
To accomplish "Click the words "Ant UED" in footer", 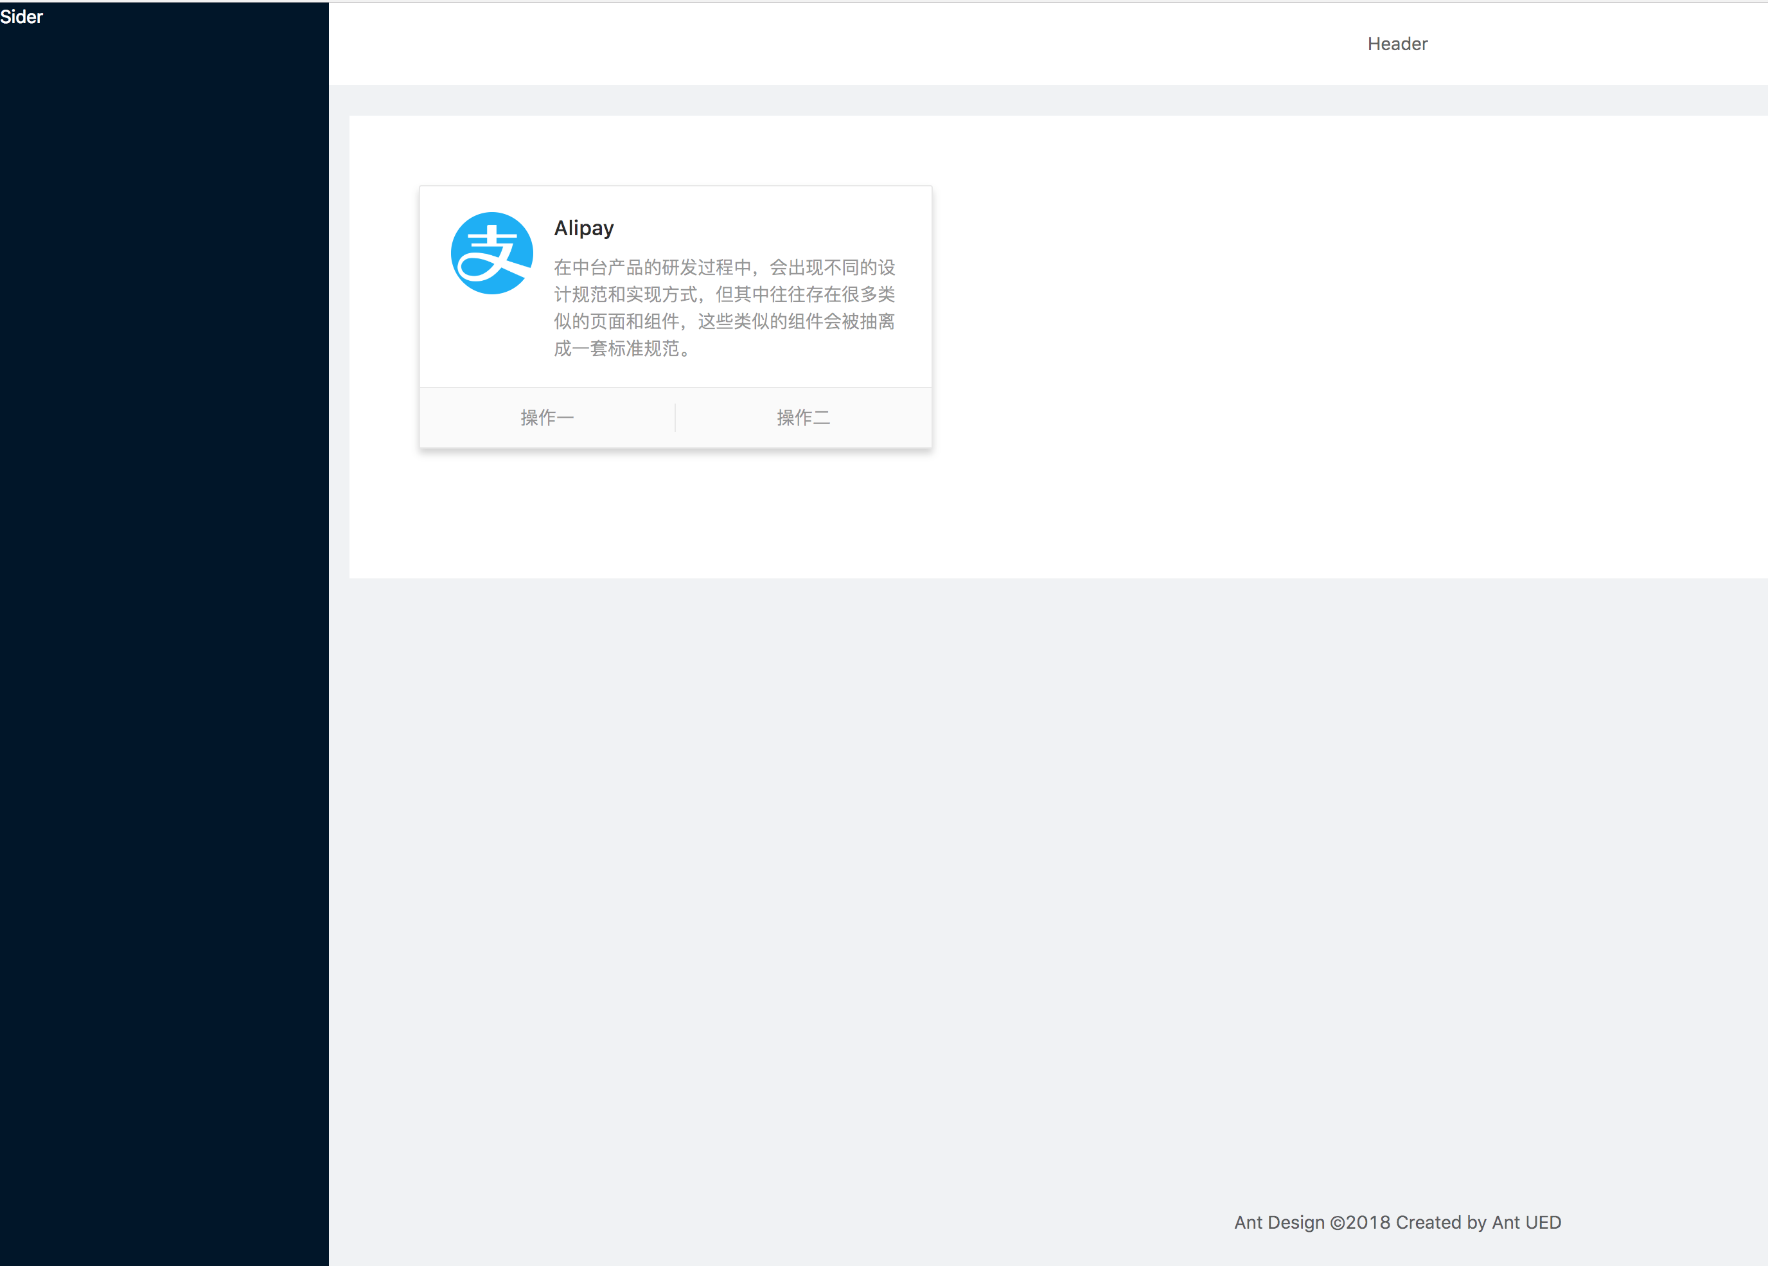I will click(1526, 1222).
